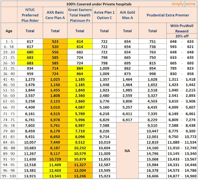Select the age row 41 - 45
The height and width of the screenshot is (180, 198).
coord(9,79)
